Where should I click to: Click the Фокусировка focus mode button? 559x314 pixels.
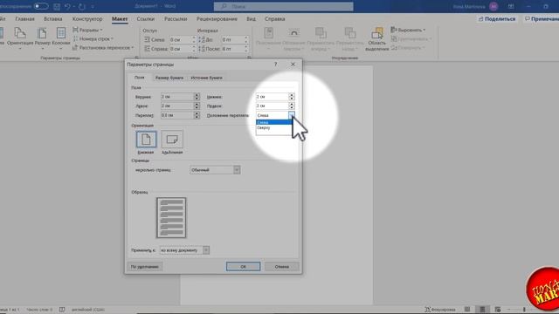click(x=440, y=310)
